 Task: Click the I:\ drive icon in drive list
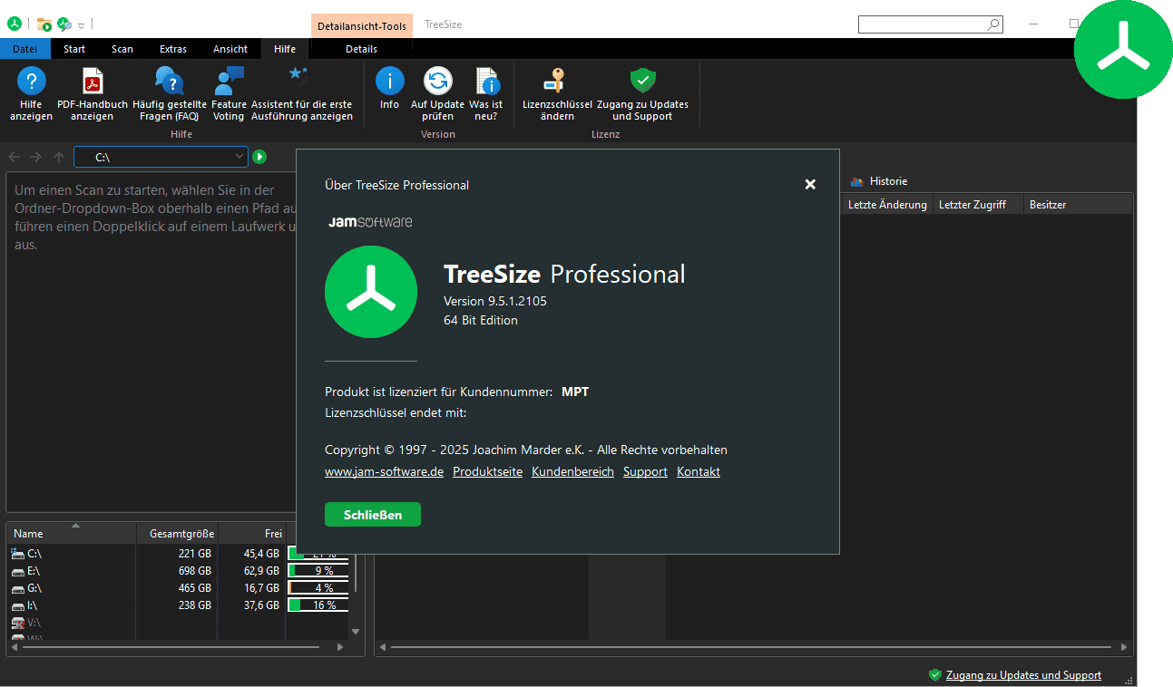coord(17,605)
